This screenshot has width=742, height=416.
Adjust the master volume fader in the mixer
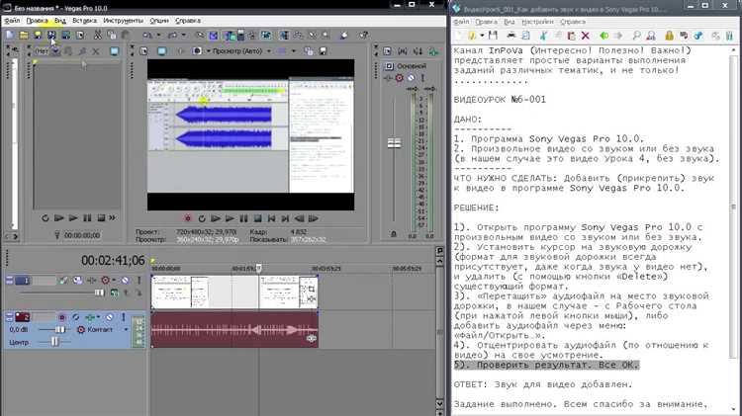point(394,142)
